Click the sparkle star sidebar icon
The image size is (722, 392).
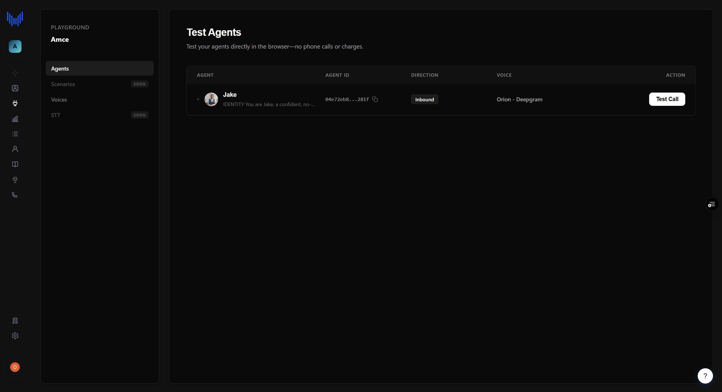15,73
